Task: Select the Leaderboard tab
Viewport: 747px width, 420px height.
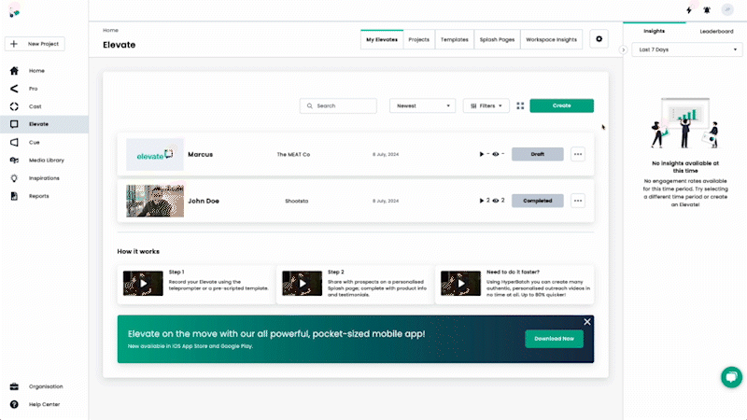Action: [716, 31]
